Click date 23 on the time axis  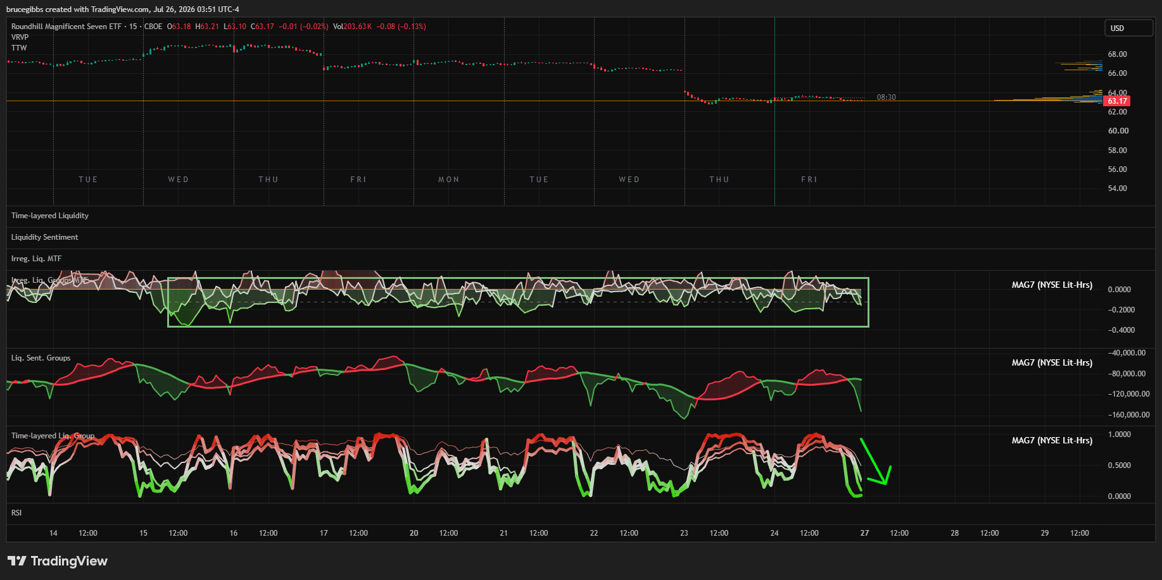click(684, 533)
